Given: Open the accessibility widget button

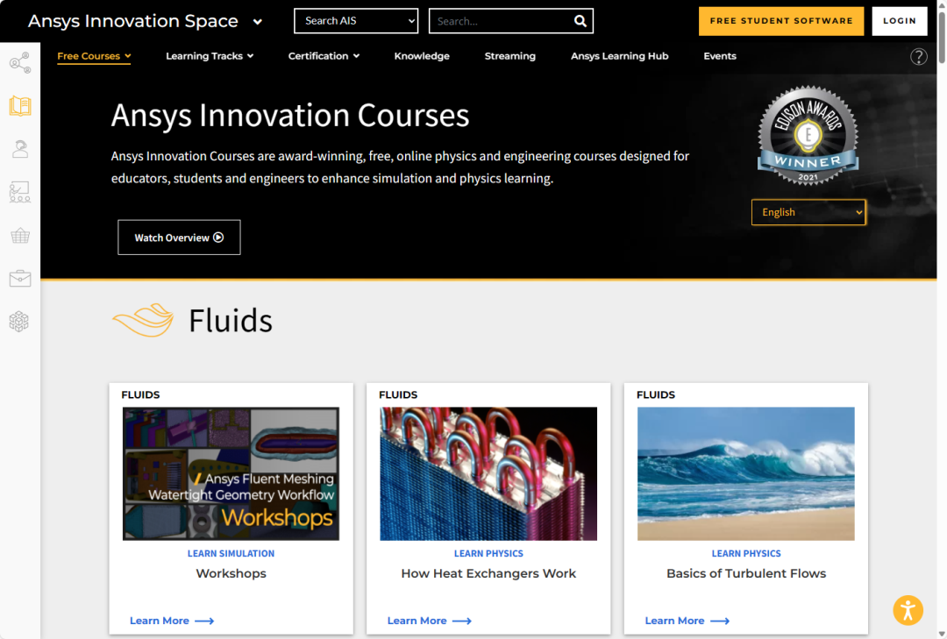Looking at the screenshot, I should (908, 610).
